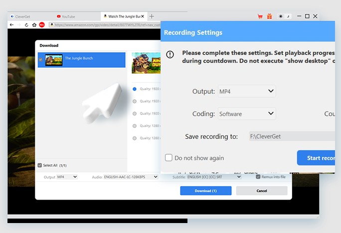Maximize the CleverGet window
Screen dimensions: 341x233
[x=307, y=16]
